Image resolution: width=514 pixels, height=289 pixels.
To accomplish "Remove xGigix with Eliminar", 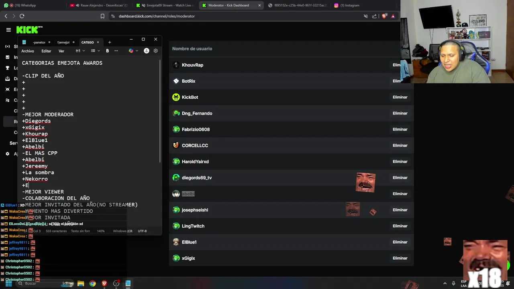I will point(400,258).
